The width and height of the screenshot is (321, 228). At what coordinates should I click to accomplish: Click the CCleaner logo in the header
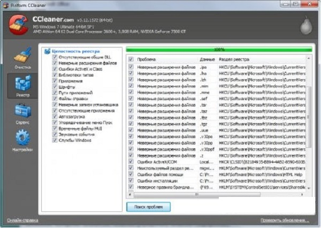click(18, 25)
